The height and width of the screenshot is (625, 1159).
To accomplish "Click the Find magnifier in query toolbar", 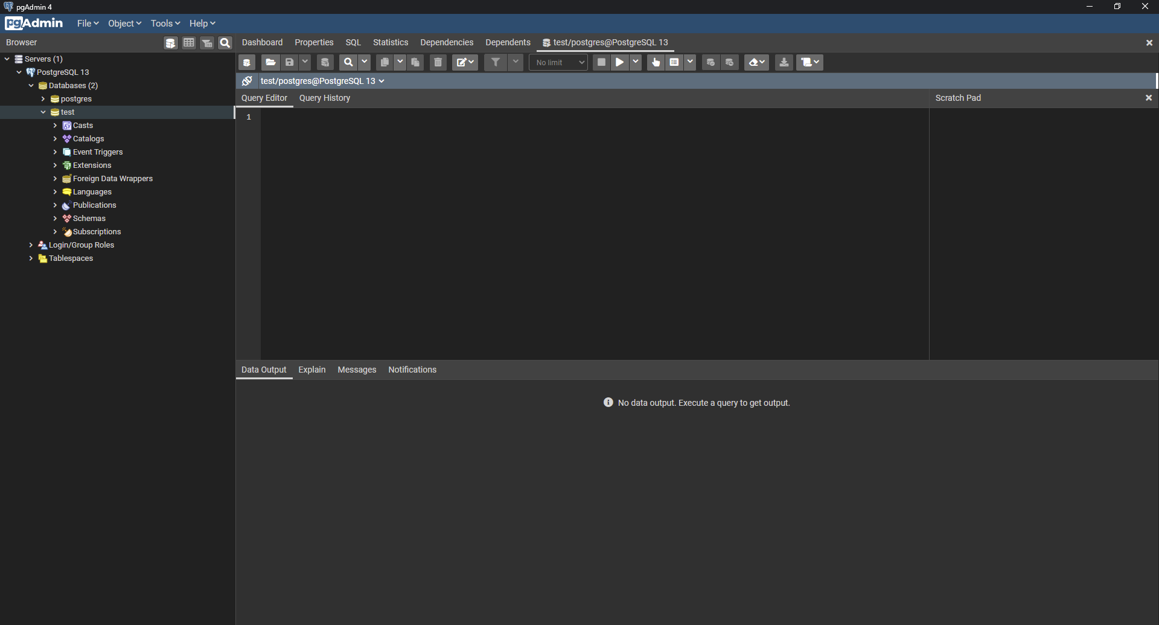I will pos(348,62).
